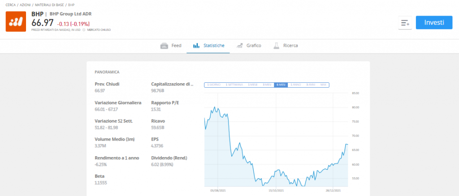Select the 6 MESI chart range

coord(281,85)
